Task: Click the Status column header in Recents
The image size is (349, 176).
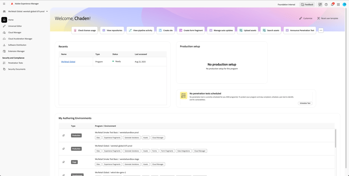Action: point(115,54)
